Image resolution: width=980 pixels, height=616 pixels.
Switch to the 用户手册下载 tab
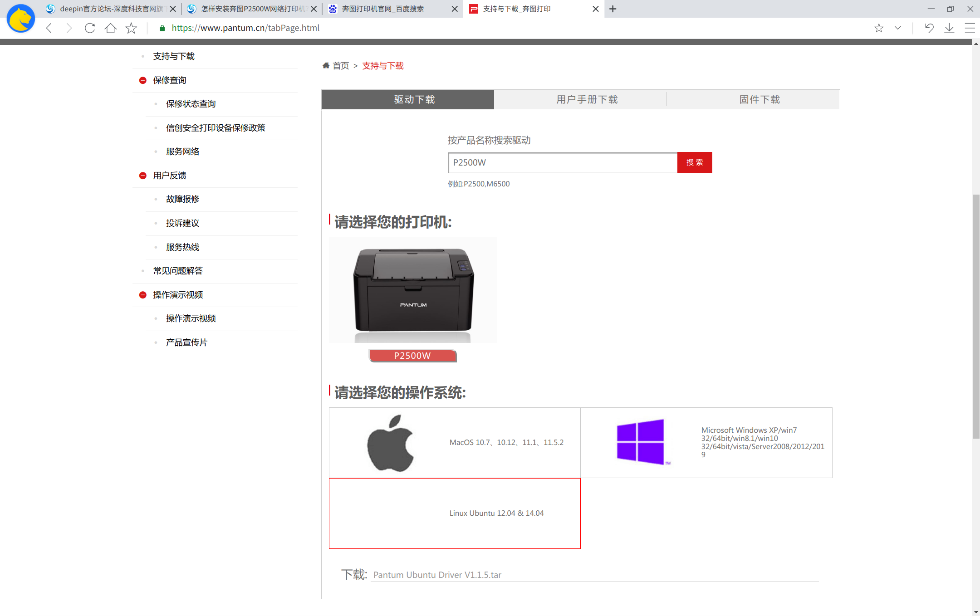tap(587, 99)
